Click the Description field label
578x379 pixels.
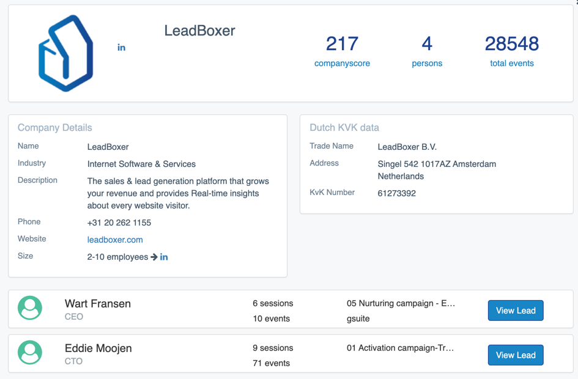(37, 180)
